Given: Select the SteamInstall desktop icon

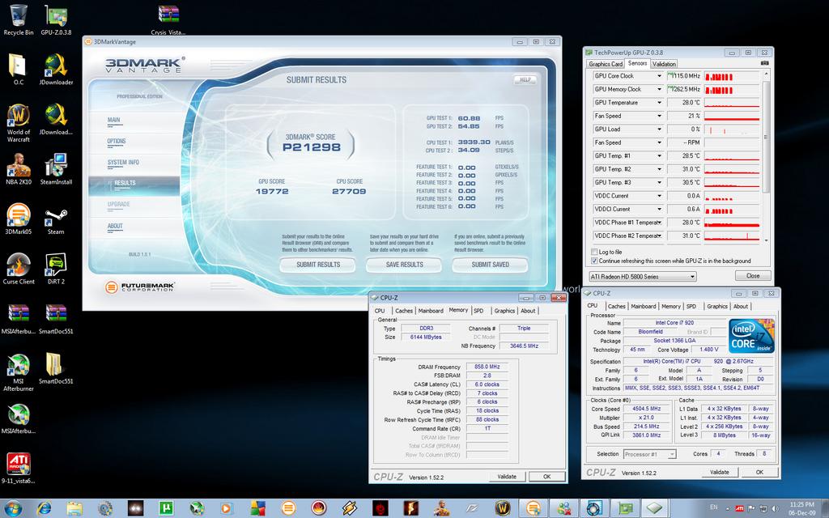Looking at the screenshot, I should pos(56,169).
